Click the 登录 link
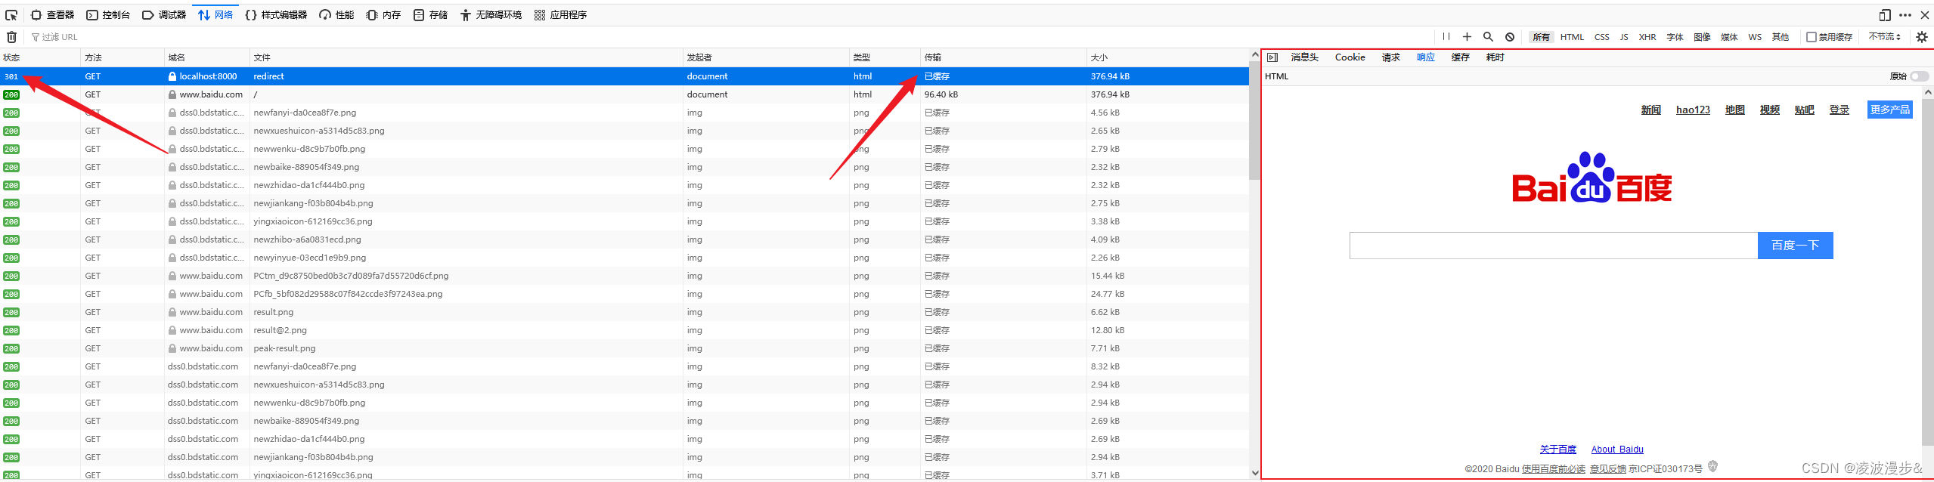The height and width of the screenshot is (482, 1934). coord(1839,110)
